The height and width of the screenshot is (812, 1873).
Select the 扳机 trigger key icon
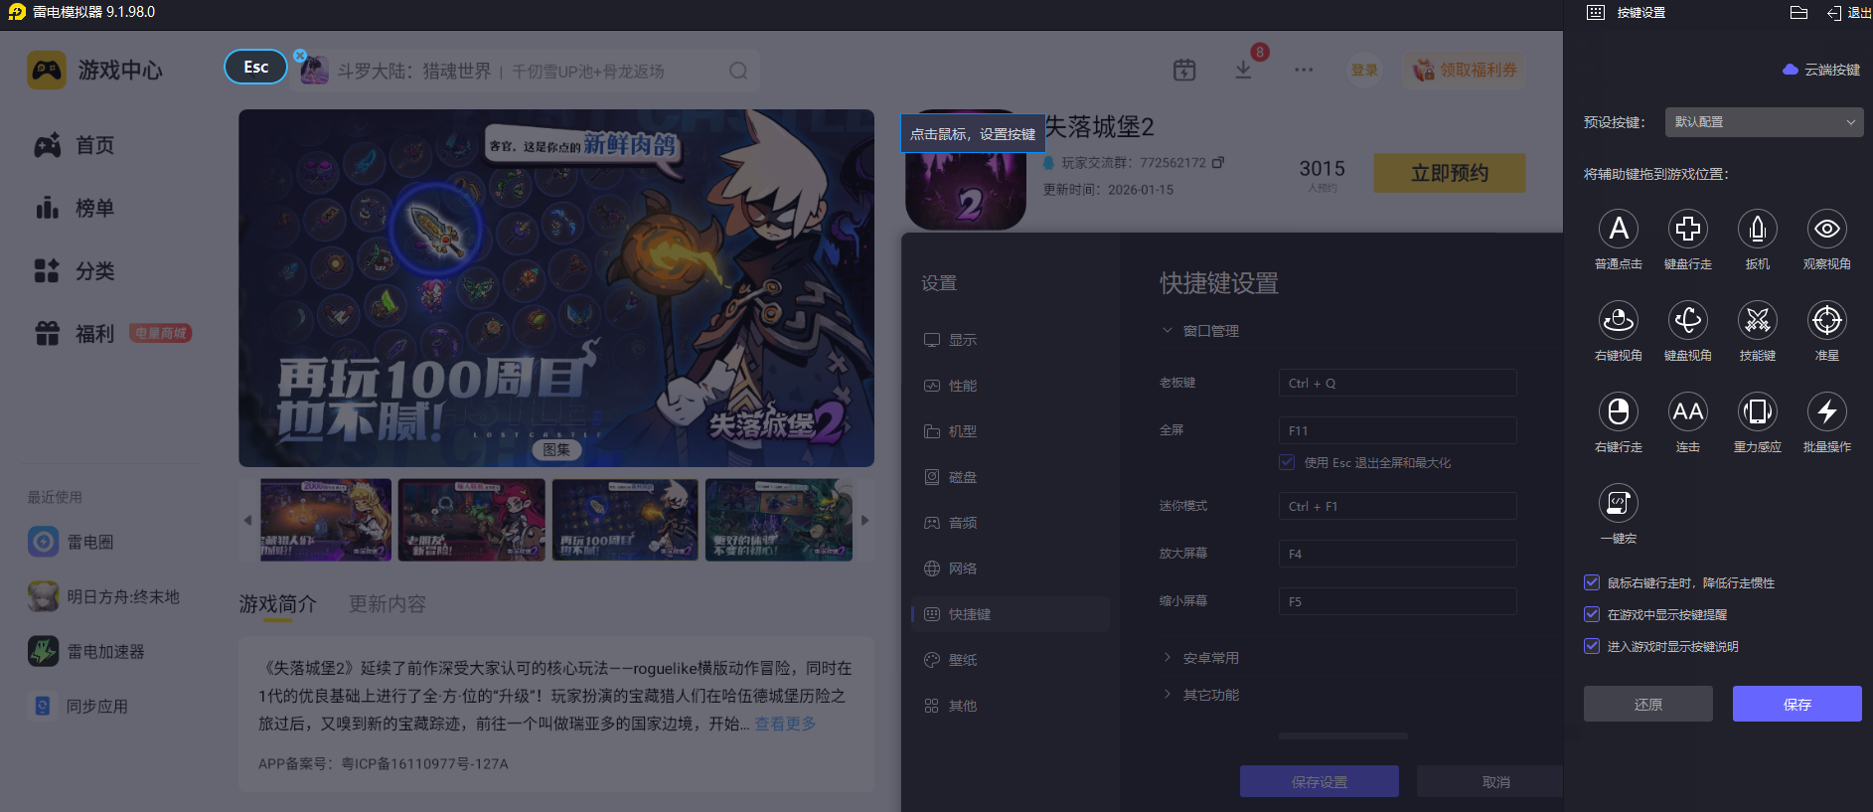[1758, 229]
